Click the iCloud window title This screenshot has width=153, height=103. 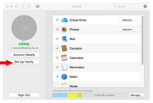coord(76,7)
